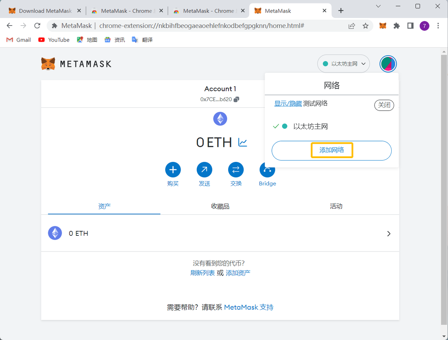Screen dimensions: 448x340
Task: Open the account avatar menu
Action: pos(388,64)
